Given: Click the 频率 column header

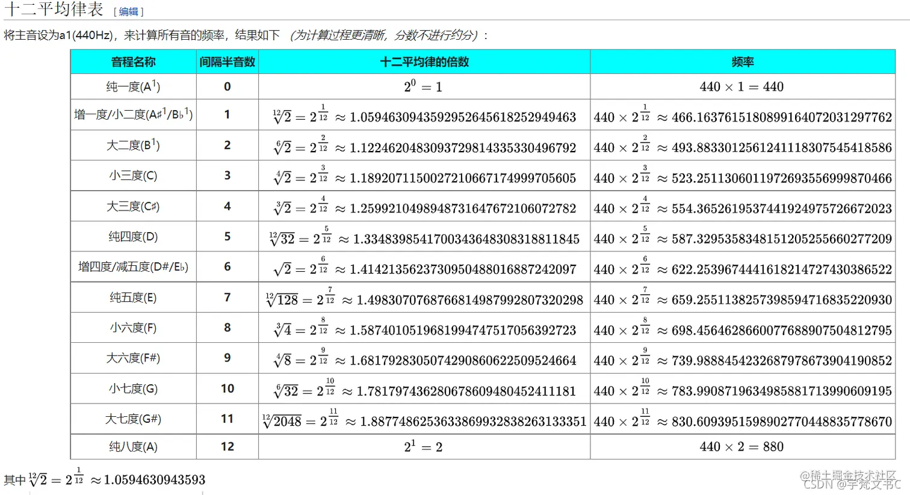Looking at the screenshot, I should pyautogui.click(x=743, y=62).
